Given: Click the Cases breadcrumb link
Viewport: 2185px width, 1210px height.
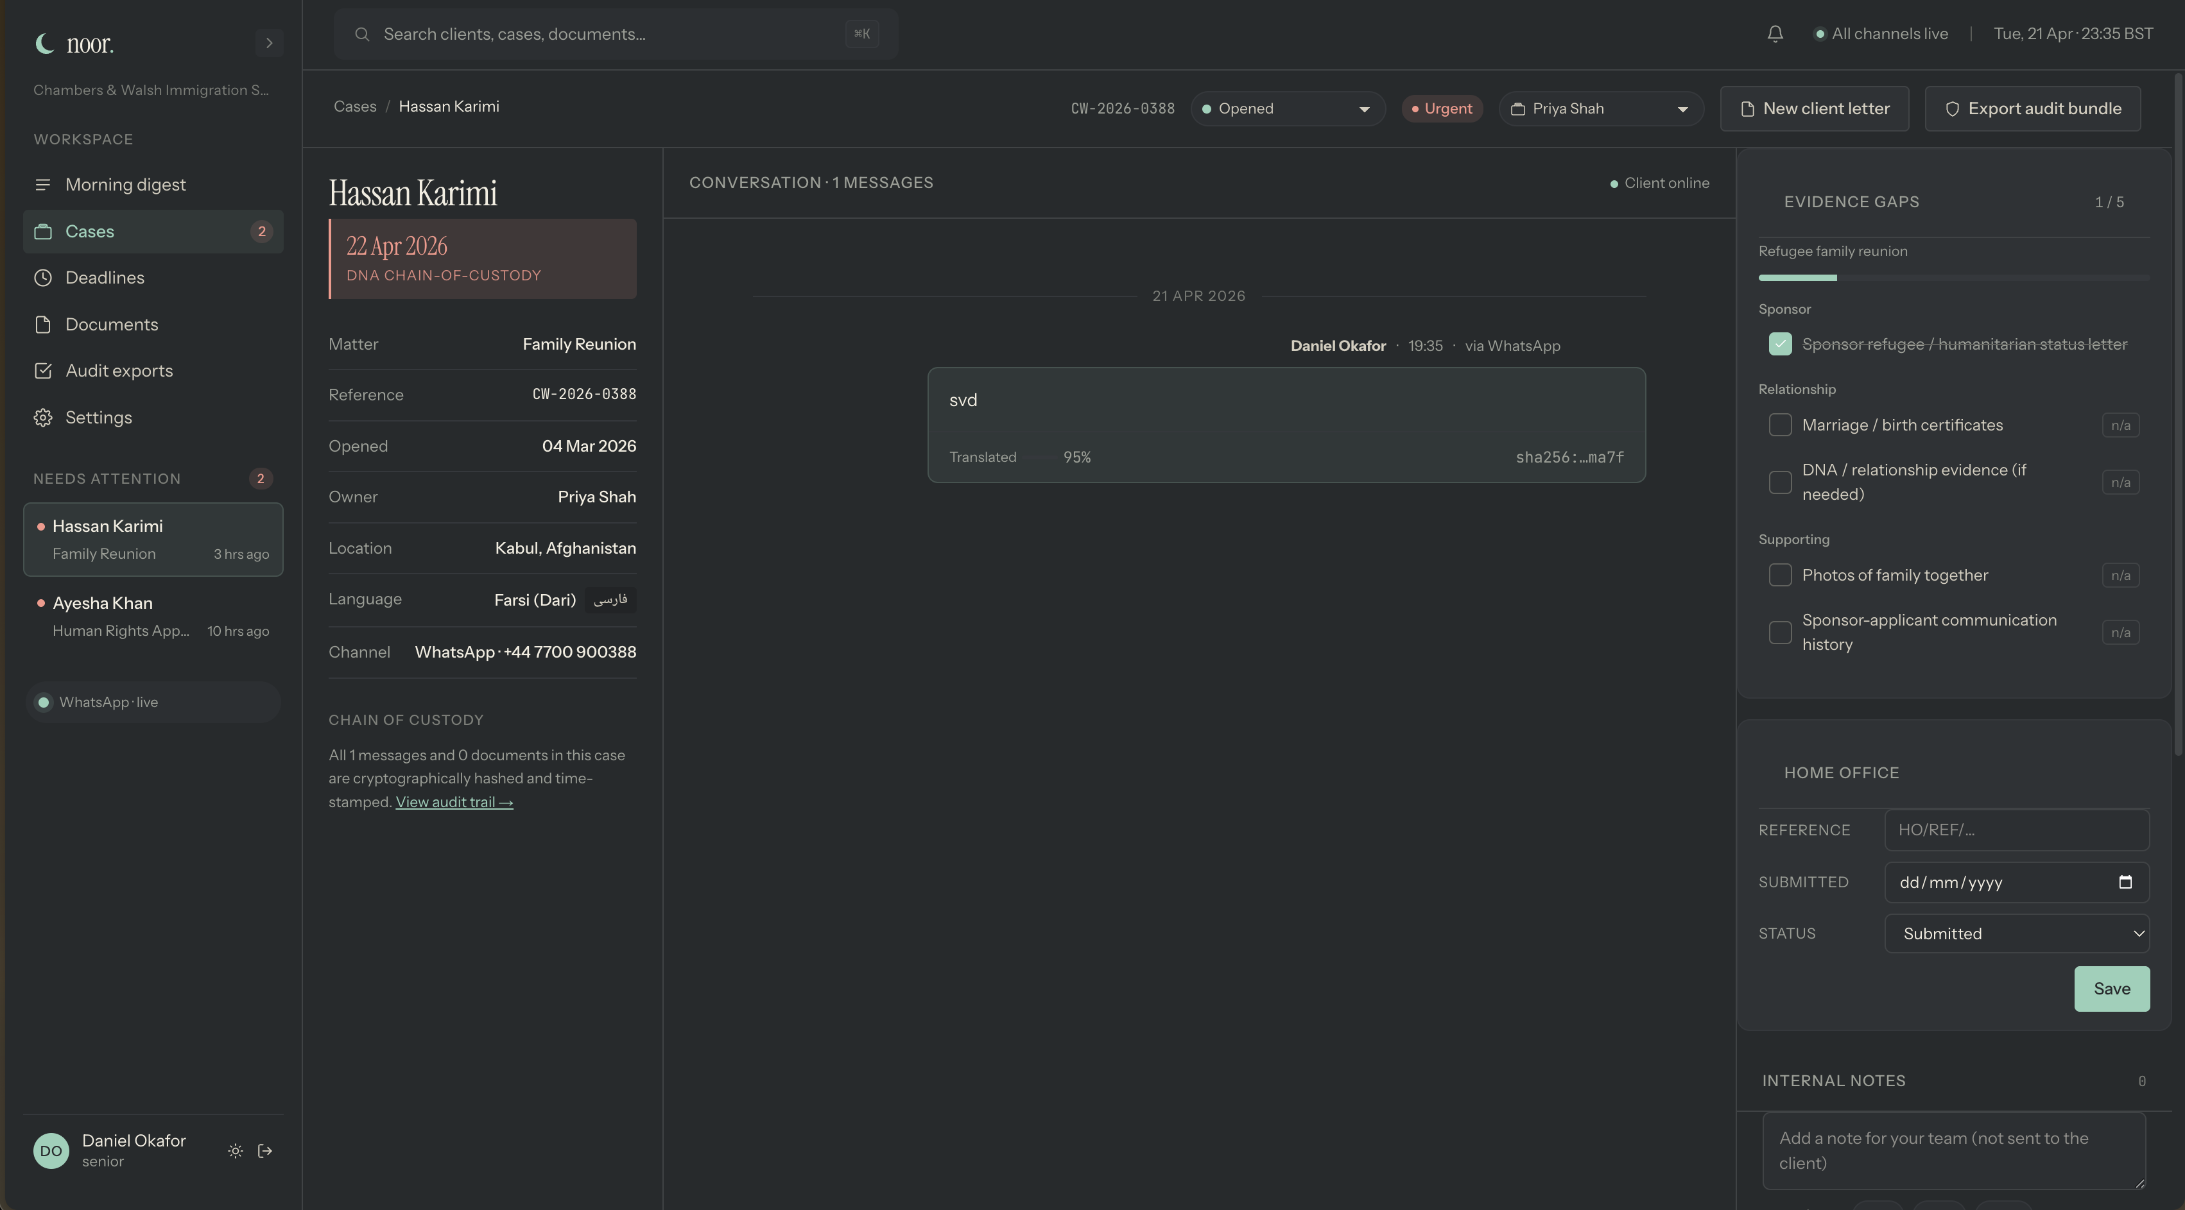Looking at the screenshot, I should pos(354,107).
